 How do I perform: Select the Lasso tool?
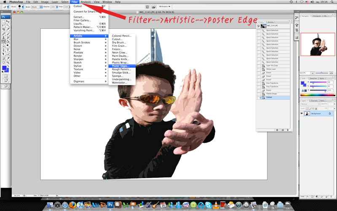pos(3,25)
